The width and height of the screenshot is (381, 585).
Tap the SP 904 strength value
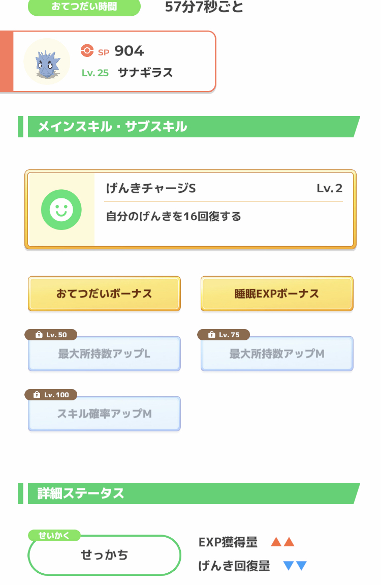(129, 51)
